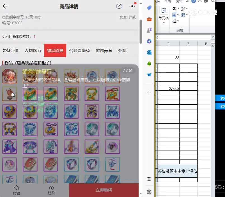Image resolution: width=225 pixels, height=197 pixels.
Task: Click the AutoSum sigma icon in Excel
Action: click(x=174, y=9)
